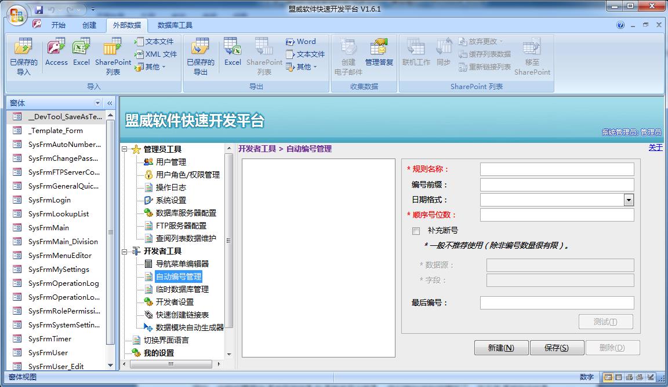668x387 pixels.
Task: Switch to 数据库工具 ribbon tab
Action: 175,25
